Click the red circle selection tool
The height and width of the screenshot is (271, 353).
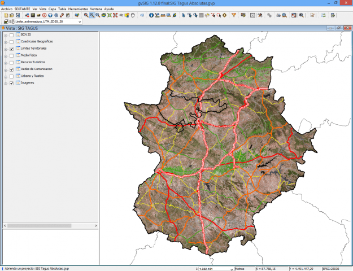coord(219,15)
